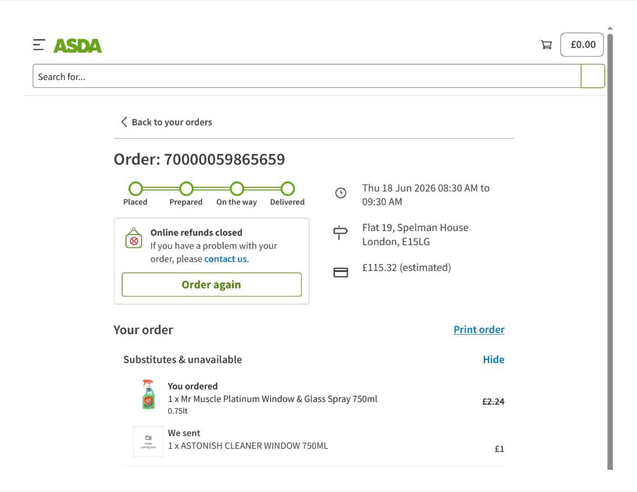This screenshot has width=637, height=492.
Task: Open the hamburger menu icon
Action: (39, 45)
